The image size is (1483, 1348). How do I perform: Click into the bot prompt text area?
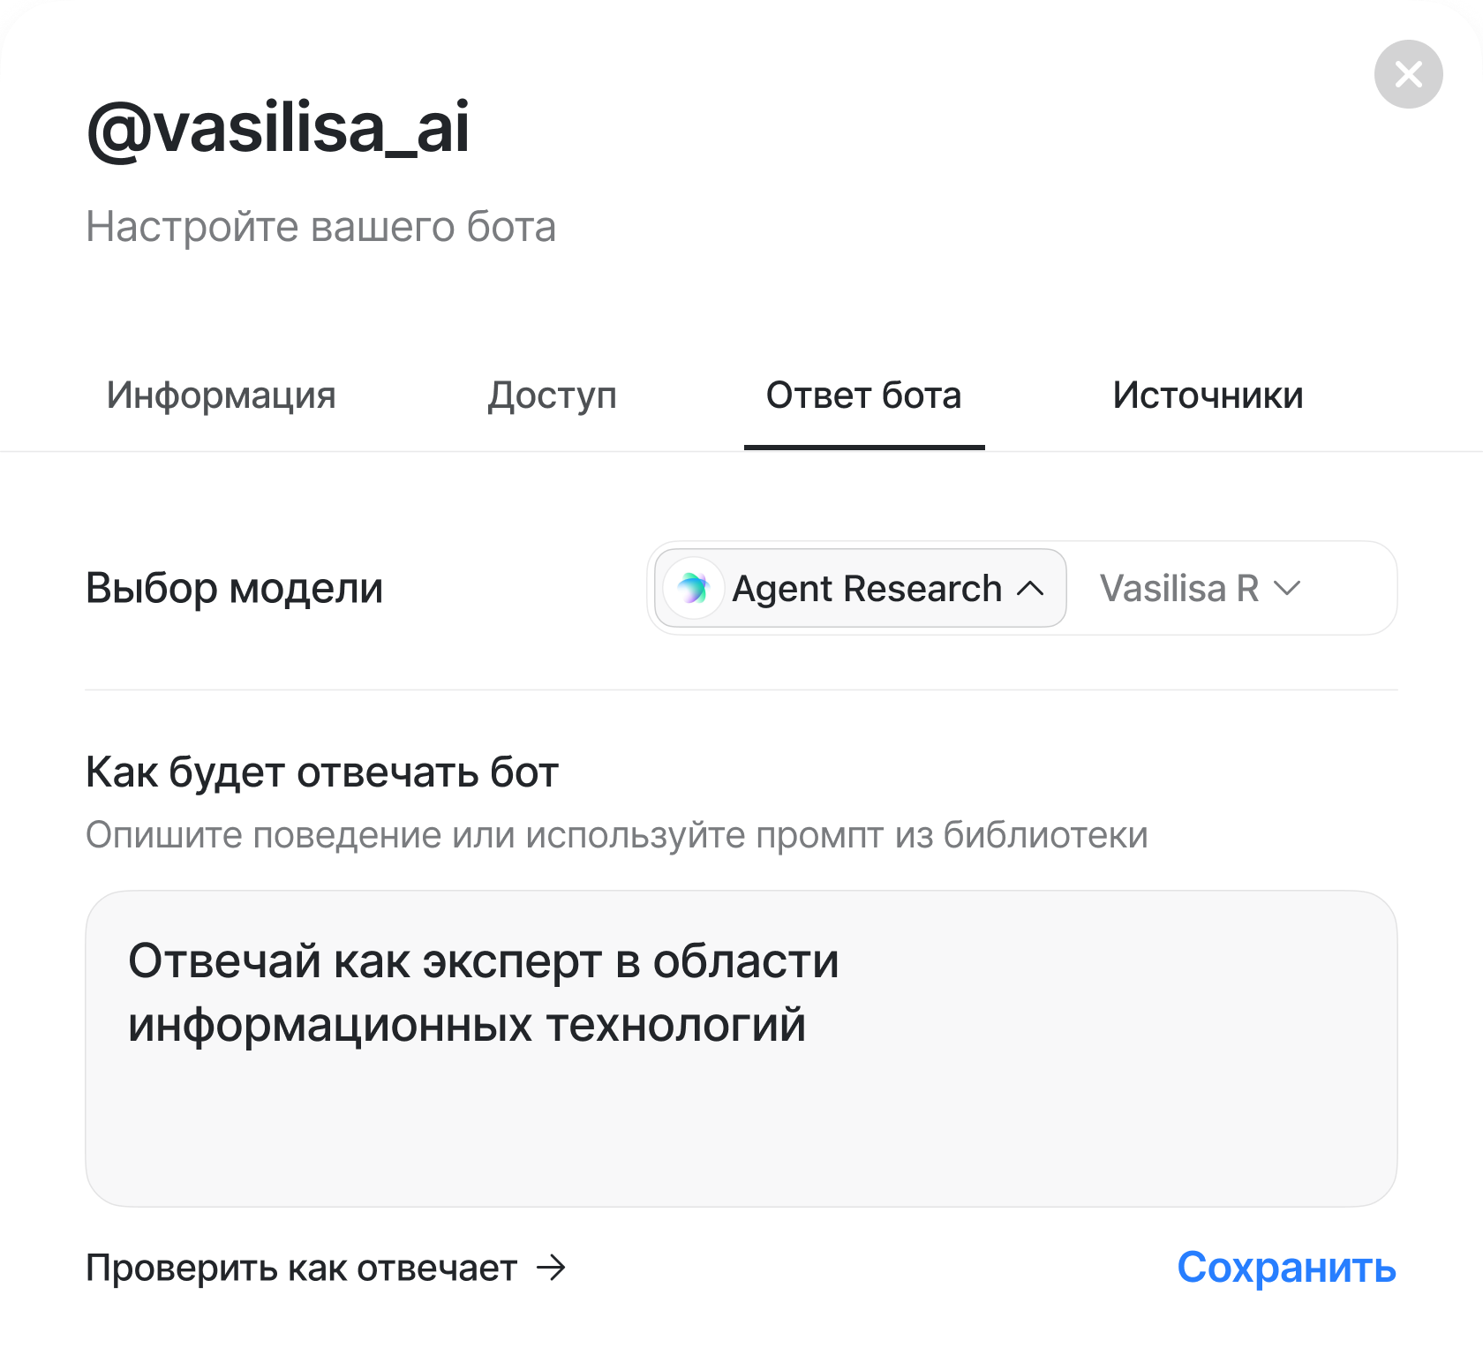(x=741, y=1112)
